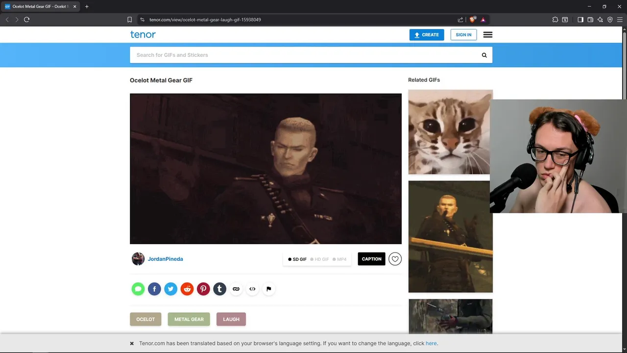
Task: Open Leo AI sparkle icon
Action: pos(600,20)
